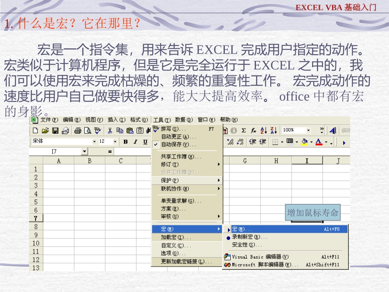
Task: Click the Cut scissors icon
Action: click(x=110, y=131)
